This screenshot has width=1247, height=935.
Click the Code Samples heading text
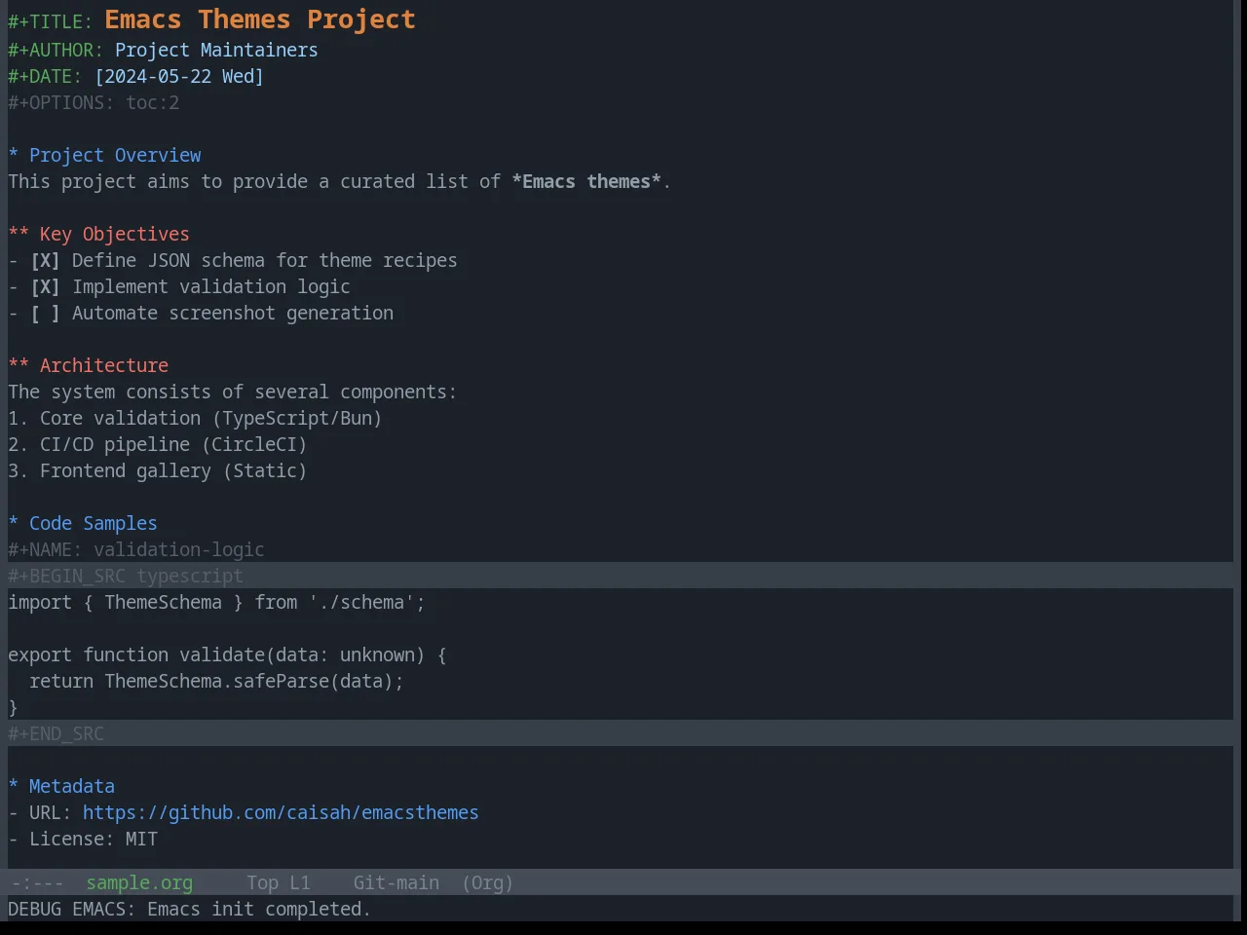[94, 523]
